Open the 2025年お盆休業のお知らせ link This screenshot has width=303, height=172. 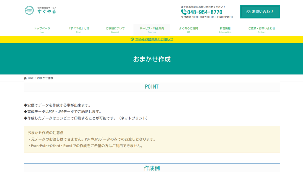154,39
